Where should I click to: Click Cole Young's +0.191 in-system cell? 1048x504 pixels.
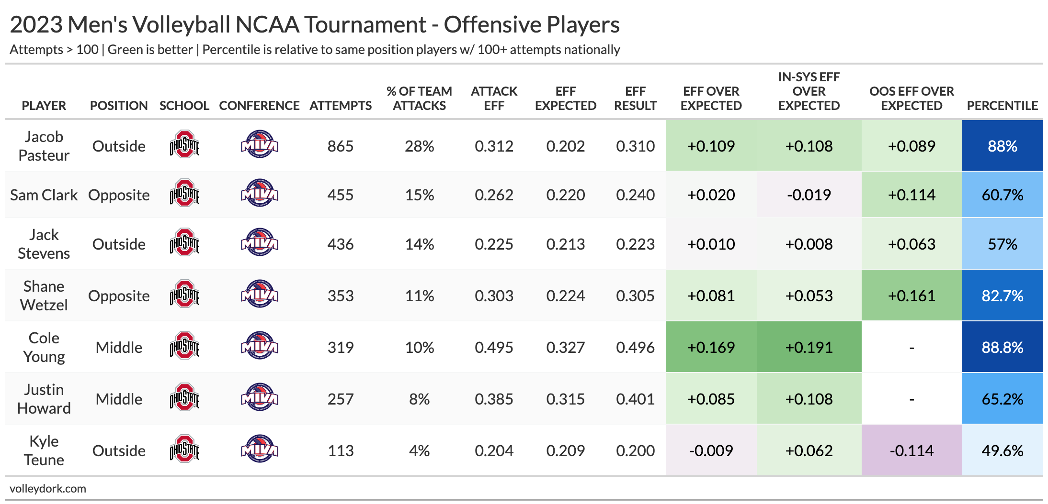point(809,347)
